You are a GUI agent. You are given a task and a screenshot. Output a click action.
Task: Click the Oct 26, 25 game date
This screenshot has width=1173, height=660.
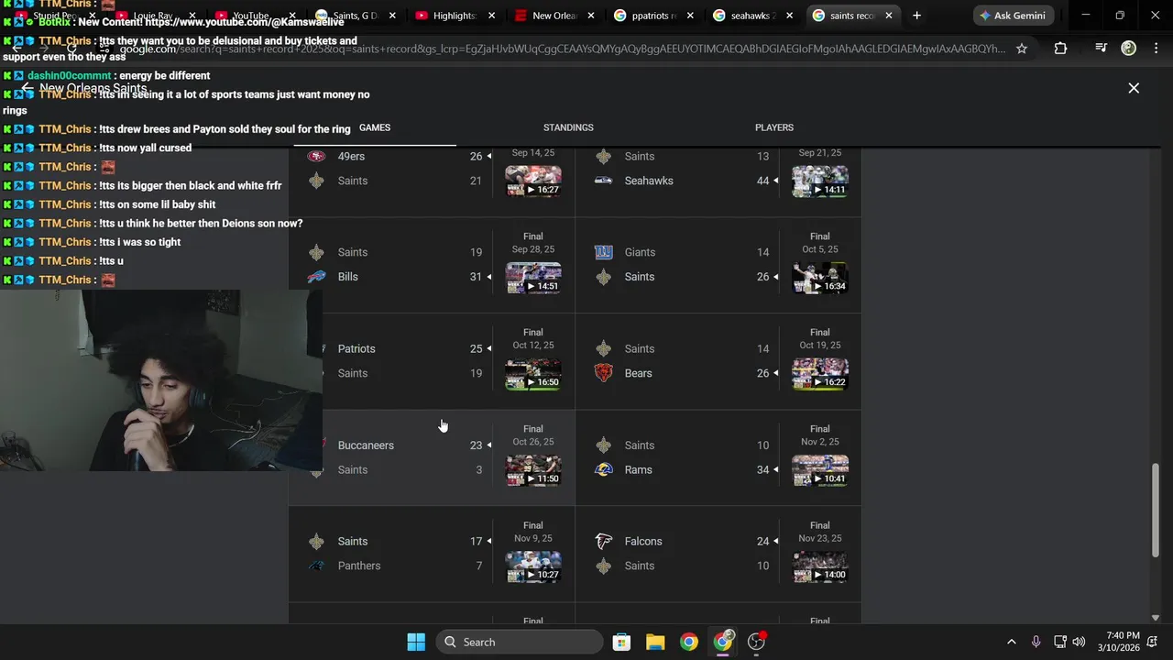click(533, 442)
